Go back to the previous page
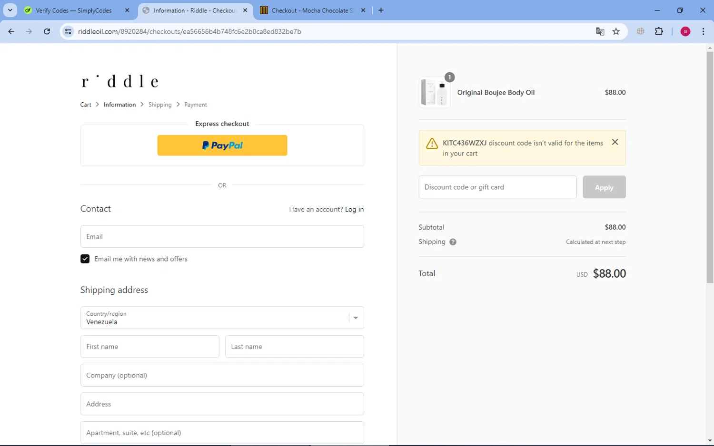The image size is (714, 446). (11, 31)
